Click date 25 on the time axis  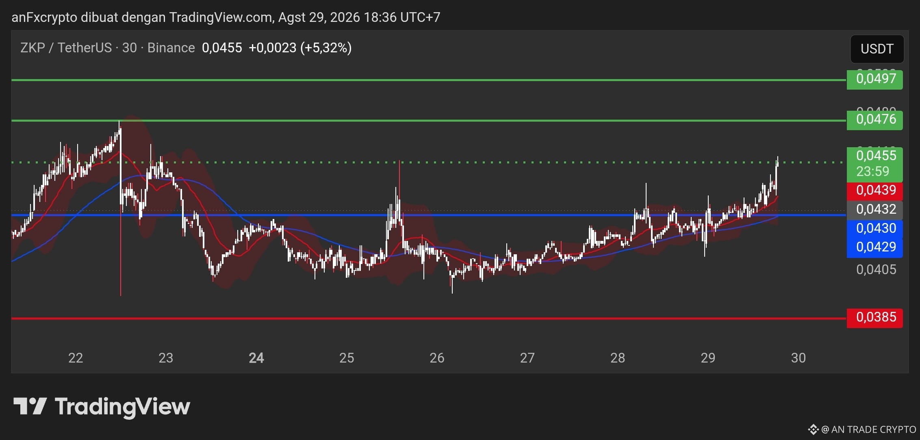click(347, 358)
